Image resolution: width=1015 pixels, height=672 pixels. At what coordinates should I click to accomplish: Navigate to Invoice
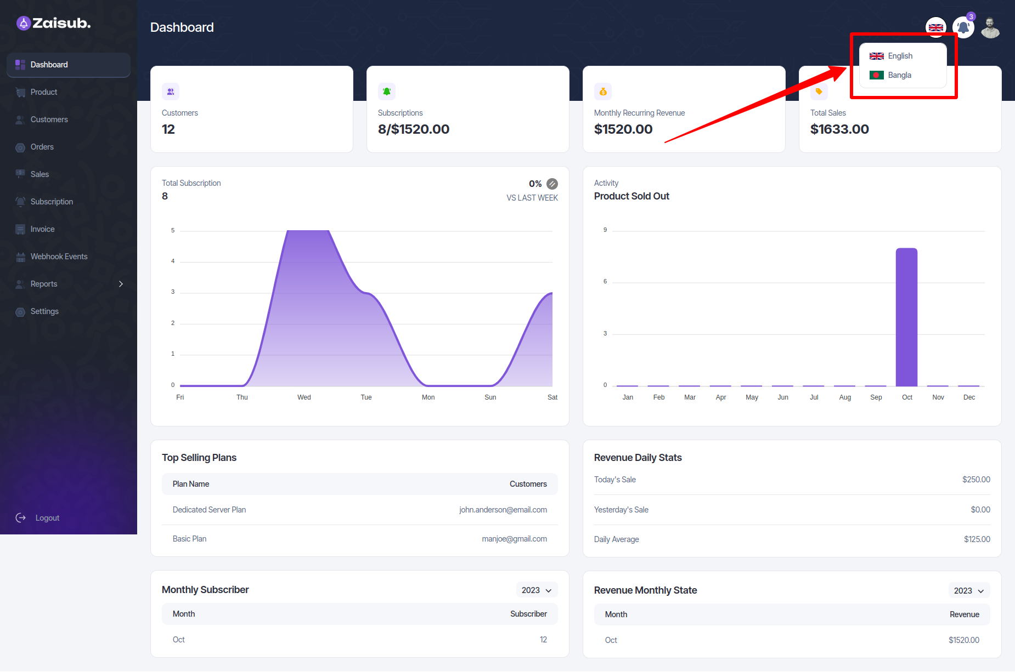tap(43, 229)
